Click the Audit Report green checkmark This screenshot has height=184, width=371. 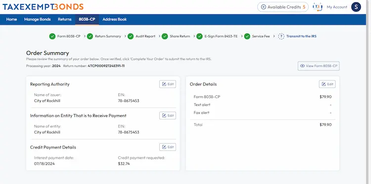click(131, 37)
